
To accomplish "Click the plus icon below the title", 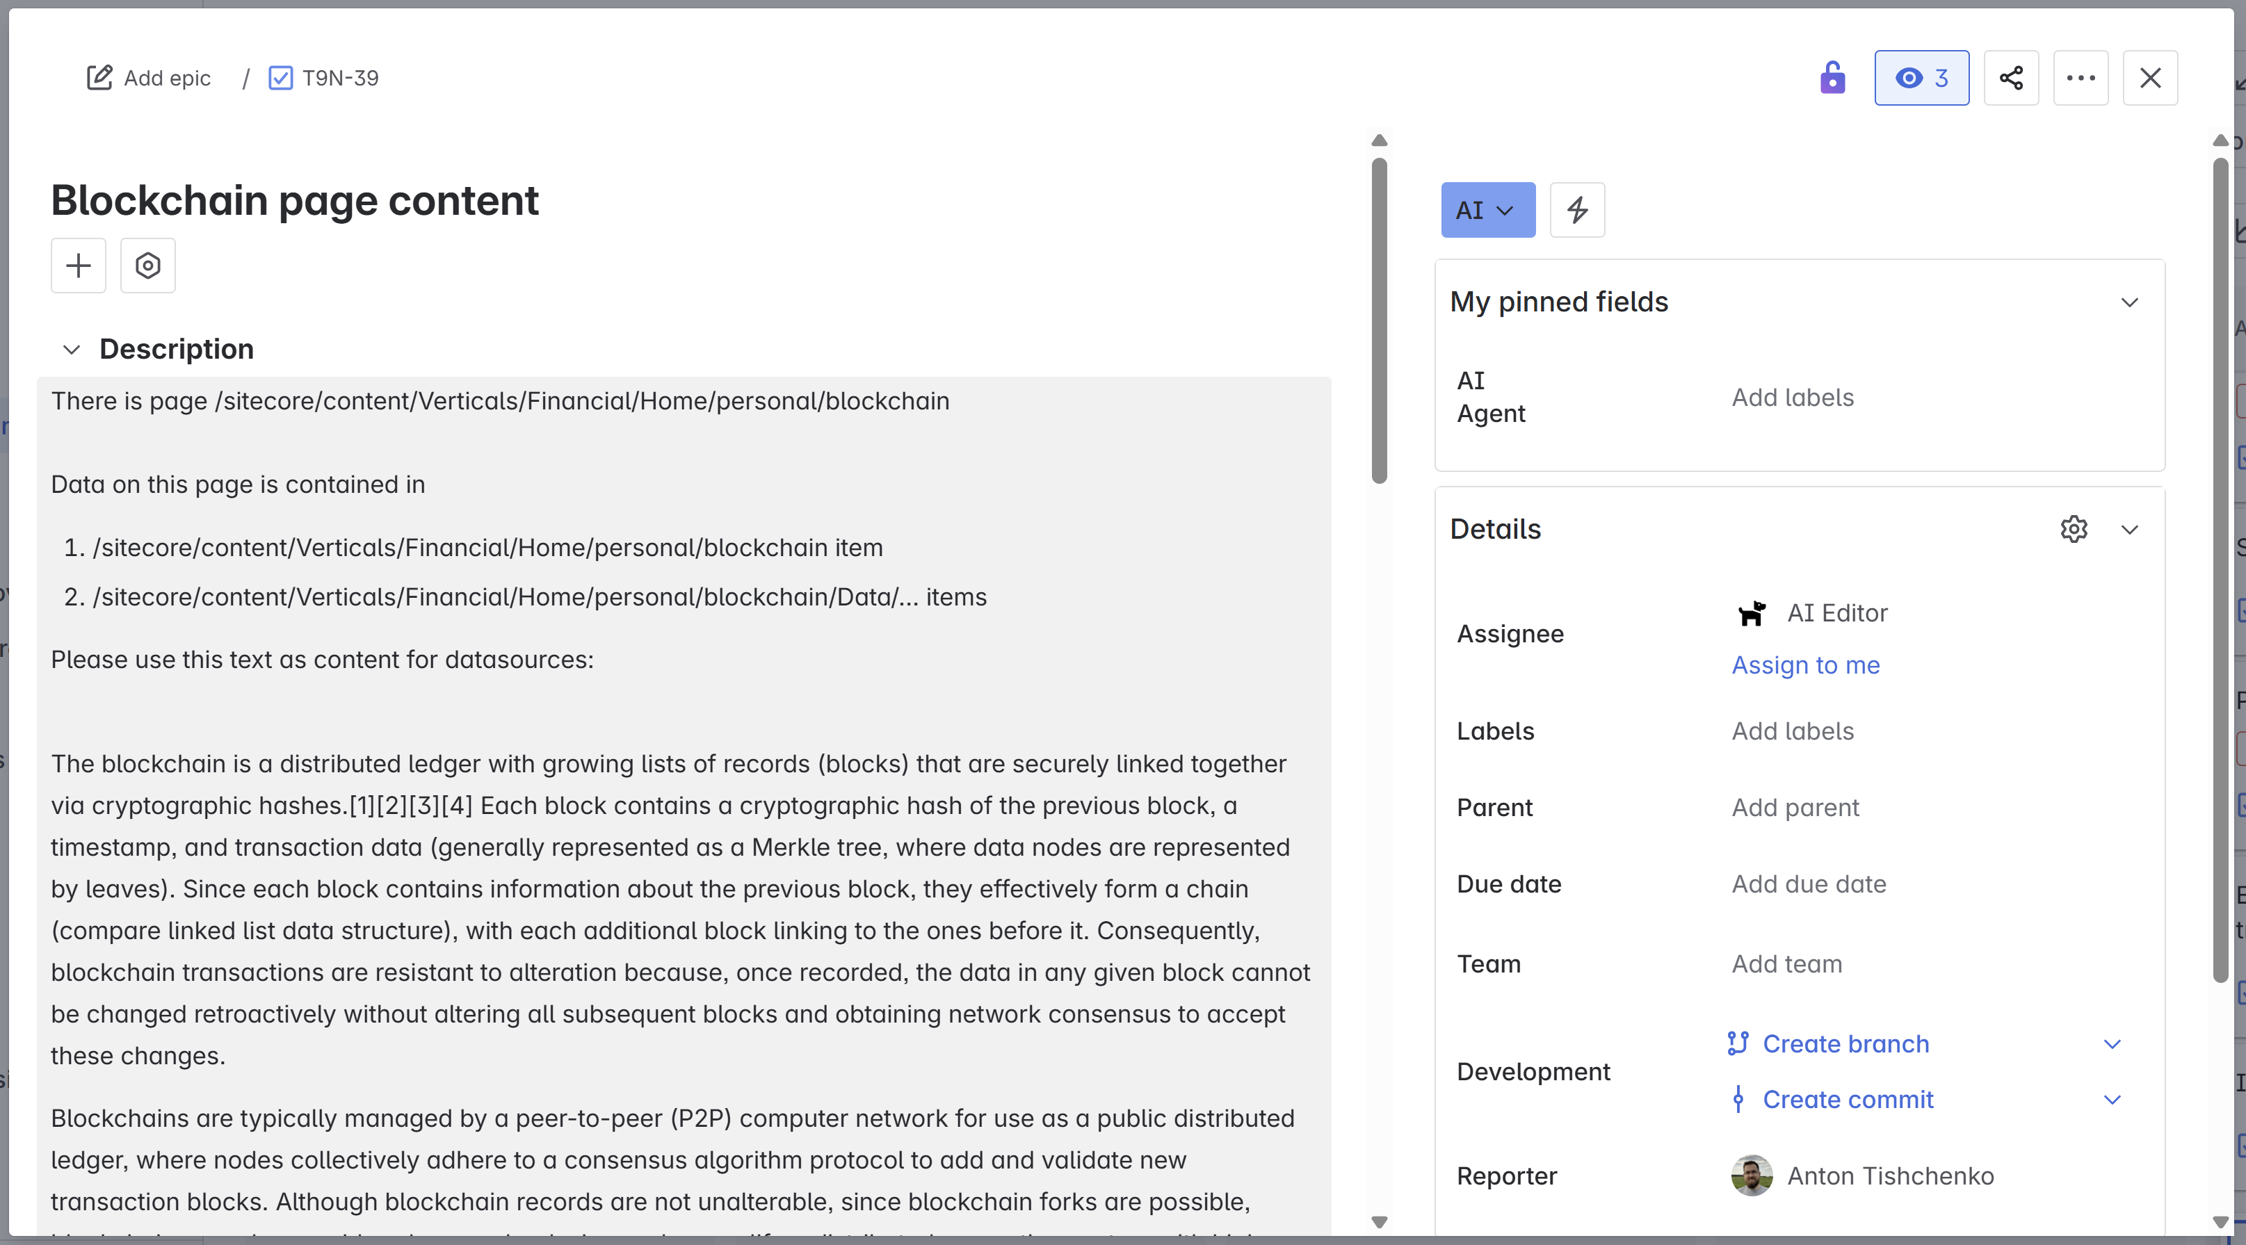I will click(78, 265).
